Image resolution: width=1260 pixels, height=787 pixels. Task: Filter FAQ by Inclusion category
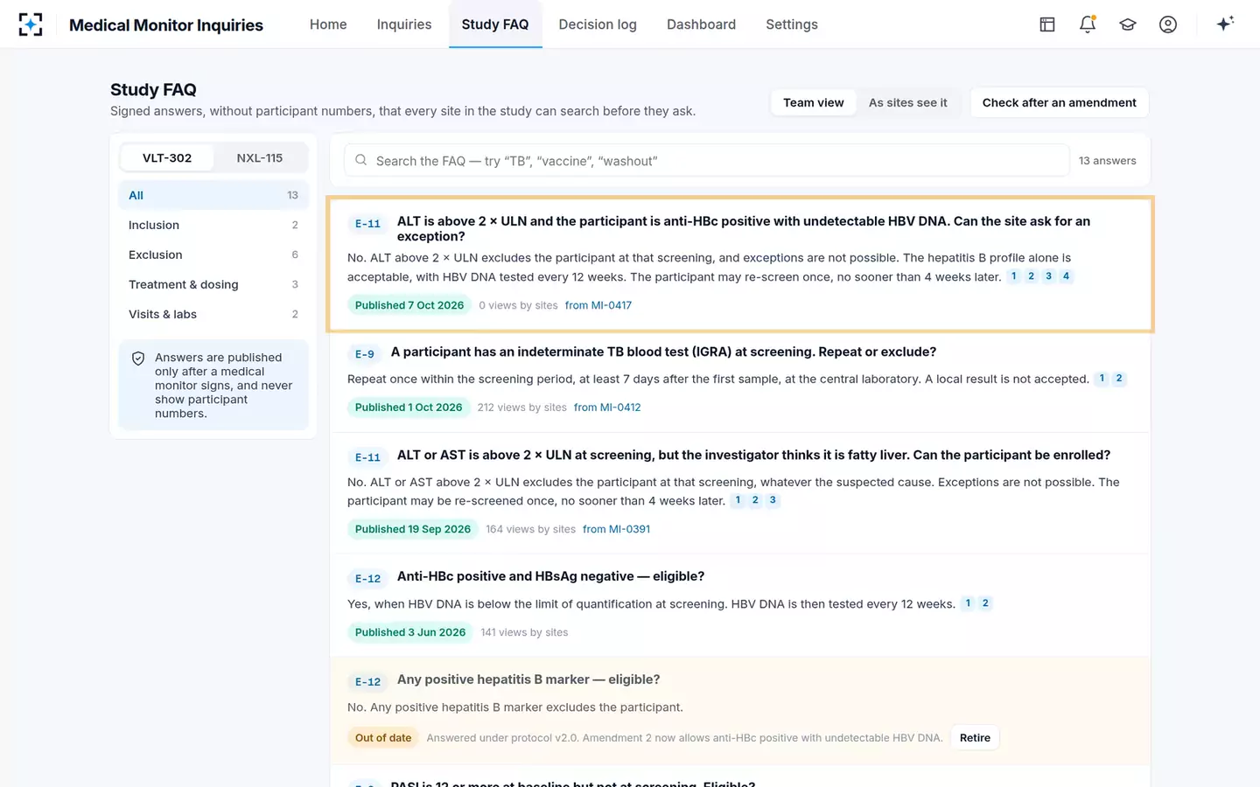[x=213, y=225]
